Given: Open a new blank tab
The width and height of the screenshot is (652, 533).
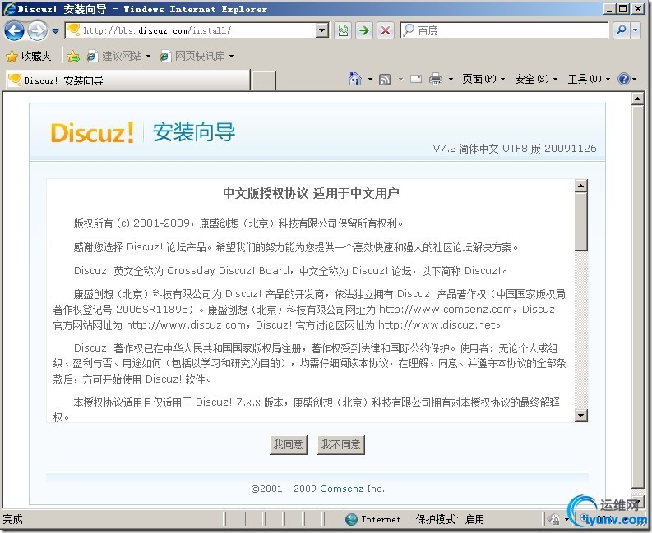Looking at the screenshot, I should click(x=264, y=80).
